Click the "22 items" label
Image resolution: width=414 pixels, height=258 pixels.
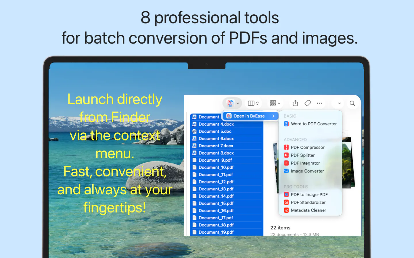pos(280,228)
